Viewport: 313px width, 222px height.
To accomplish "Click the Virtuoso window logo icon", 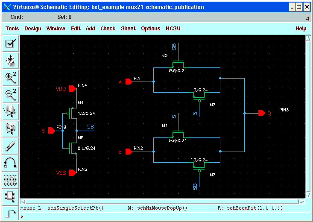I will [x=7, y=7].
